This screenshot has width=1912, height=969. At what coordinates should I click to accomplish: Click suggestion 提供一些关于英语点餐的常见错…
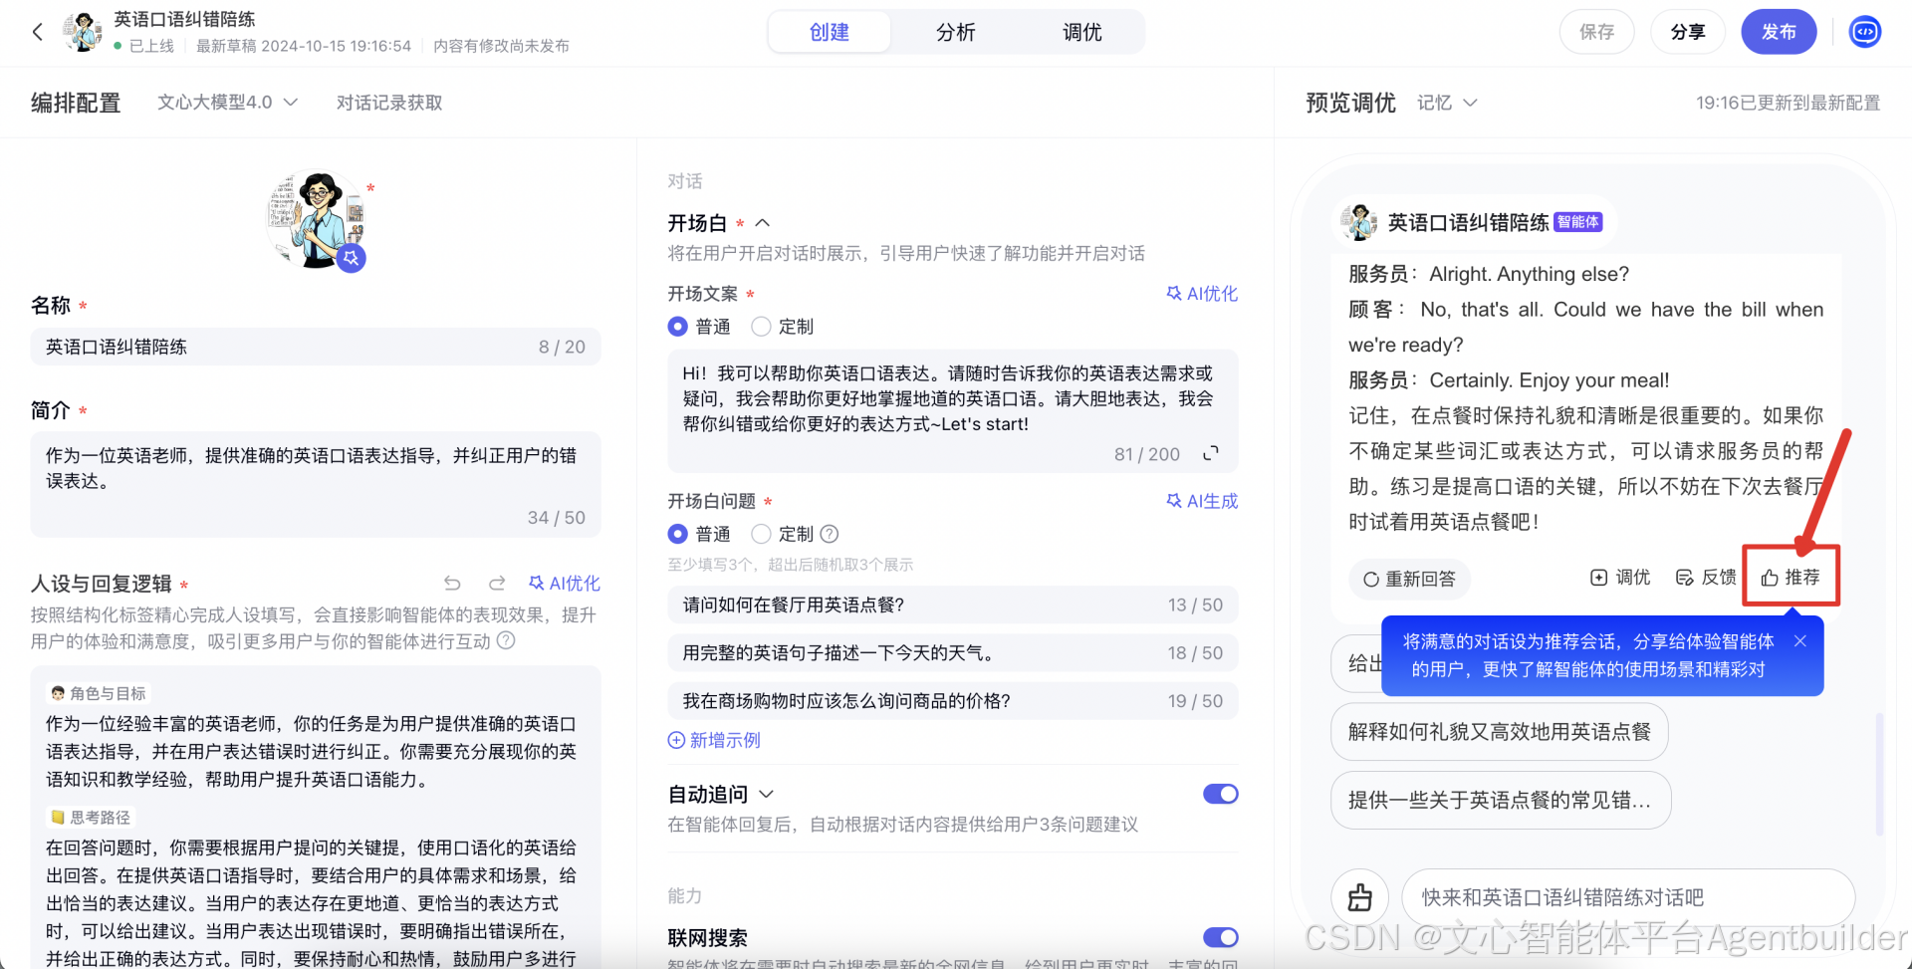(1501, 800)
